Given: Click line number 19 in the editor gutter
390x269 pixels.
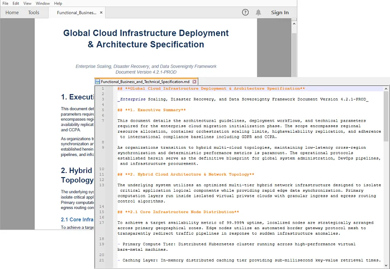Looking at the screenshot, I should (x=101, y=244).
